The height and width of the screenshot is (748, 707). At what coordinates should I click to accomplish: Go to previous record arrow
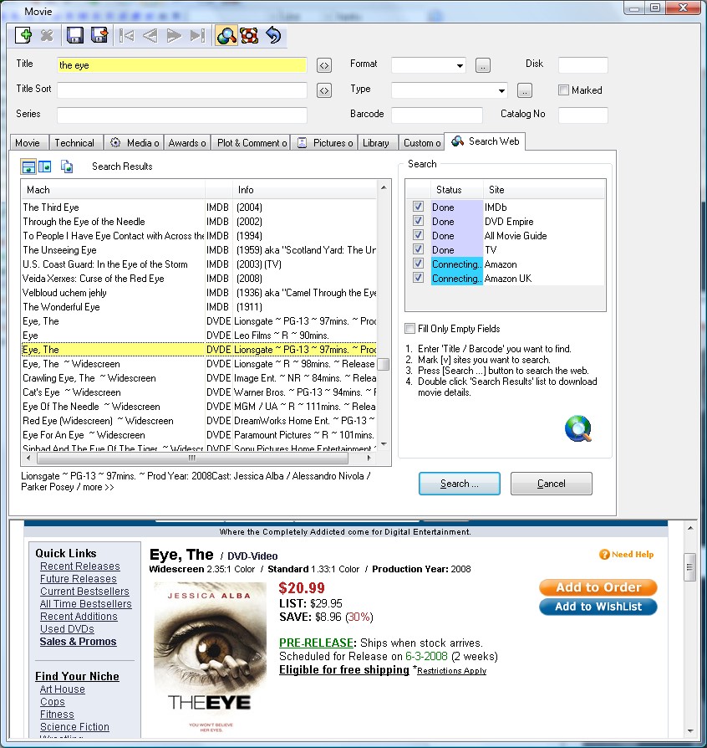[150, 36]
